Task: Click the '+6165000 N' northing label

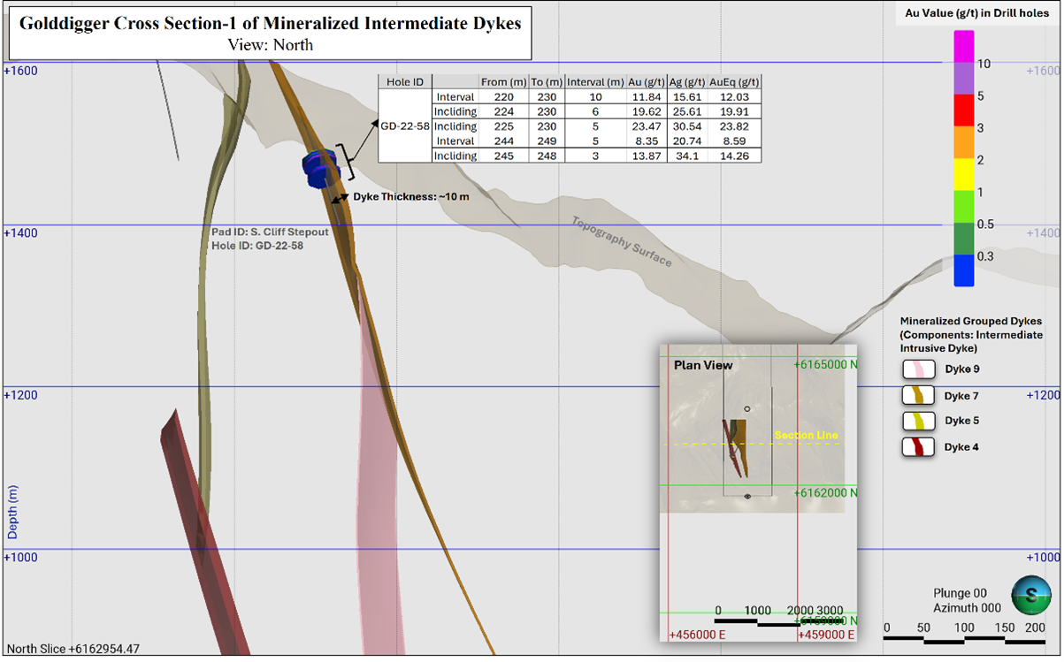Action: (x=825, y=364)
